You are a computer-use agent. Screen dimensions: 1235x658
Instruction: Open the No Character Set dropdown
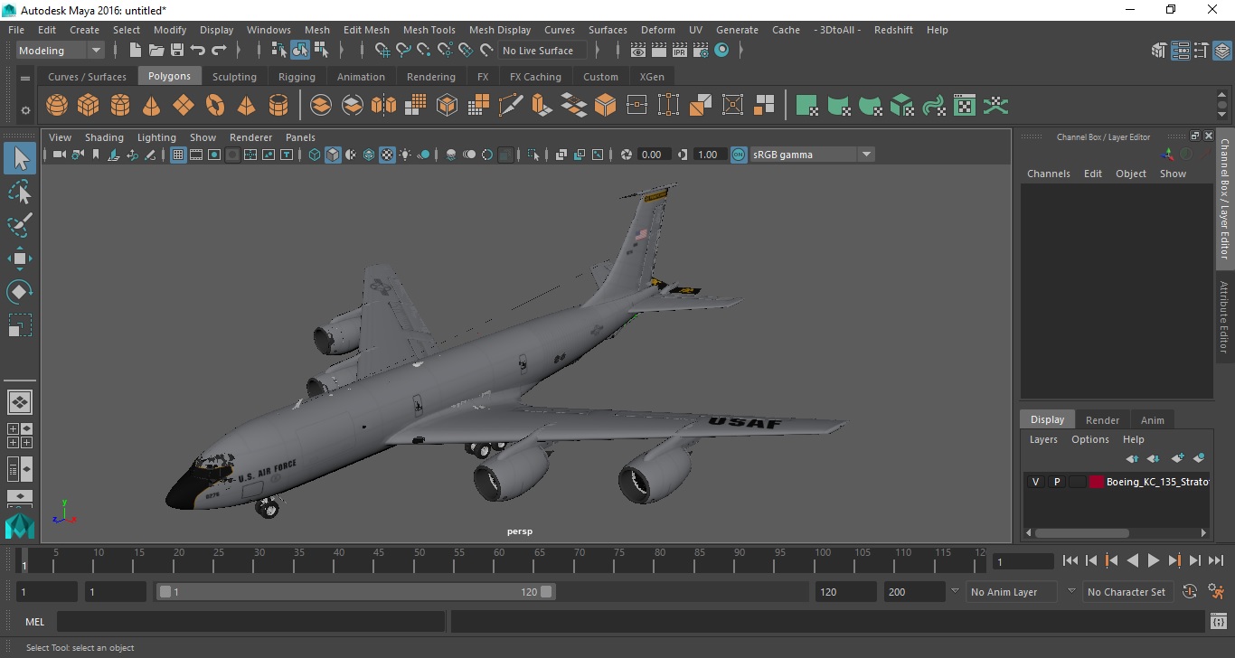[1127, 592]
